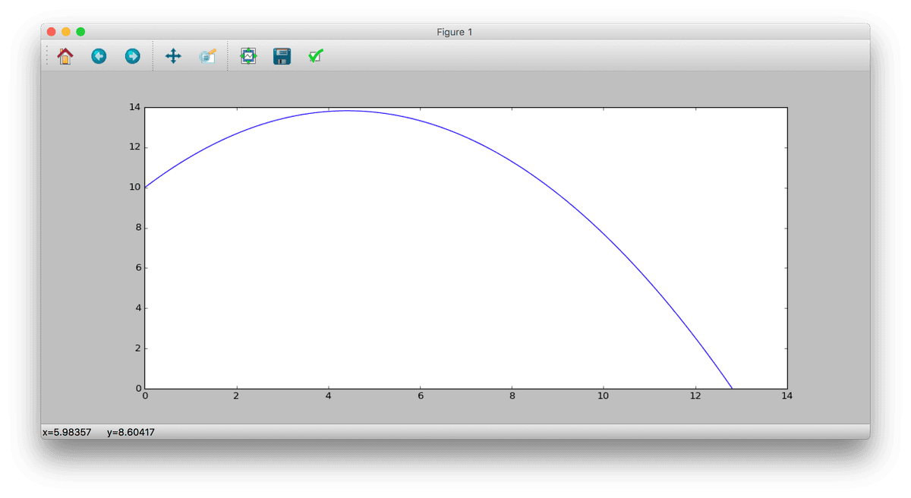Click where the curve meets the x-axis
911x498 pixels.
[x=731, y=388]
